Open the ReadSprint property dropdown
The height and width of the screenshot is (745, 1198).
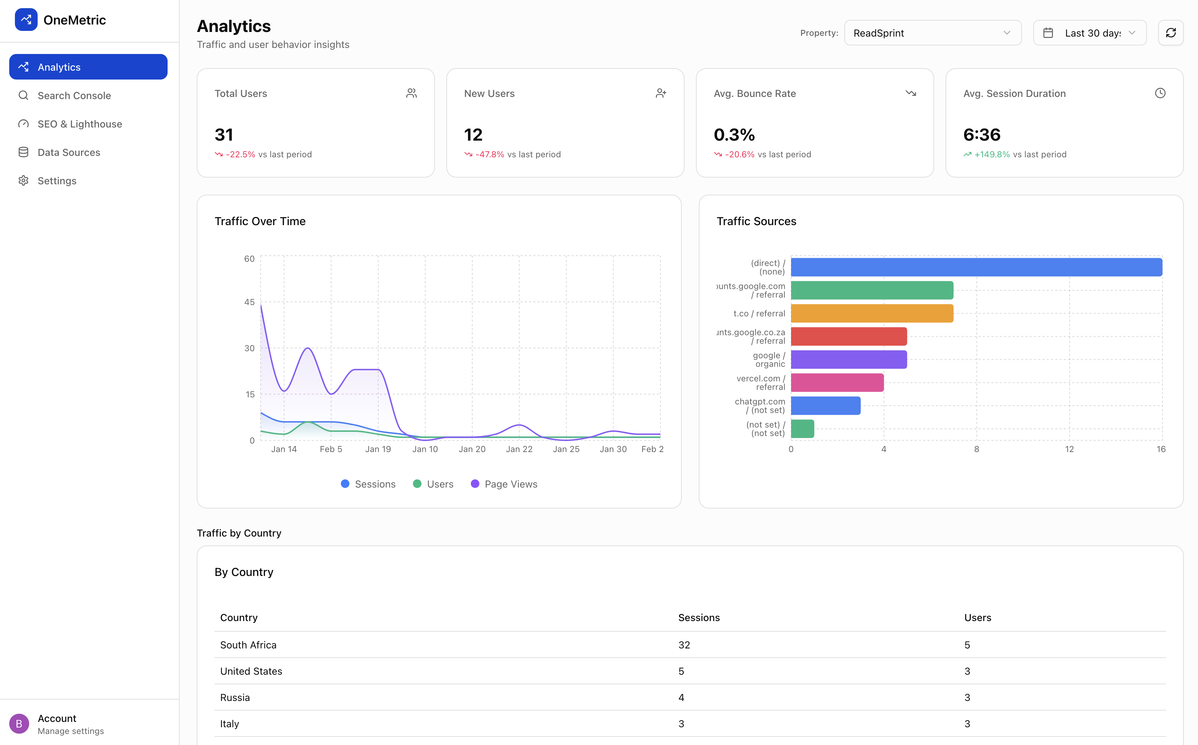pos(931,33)
